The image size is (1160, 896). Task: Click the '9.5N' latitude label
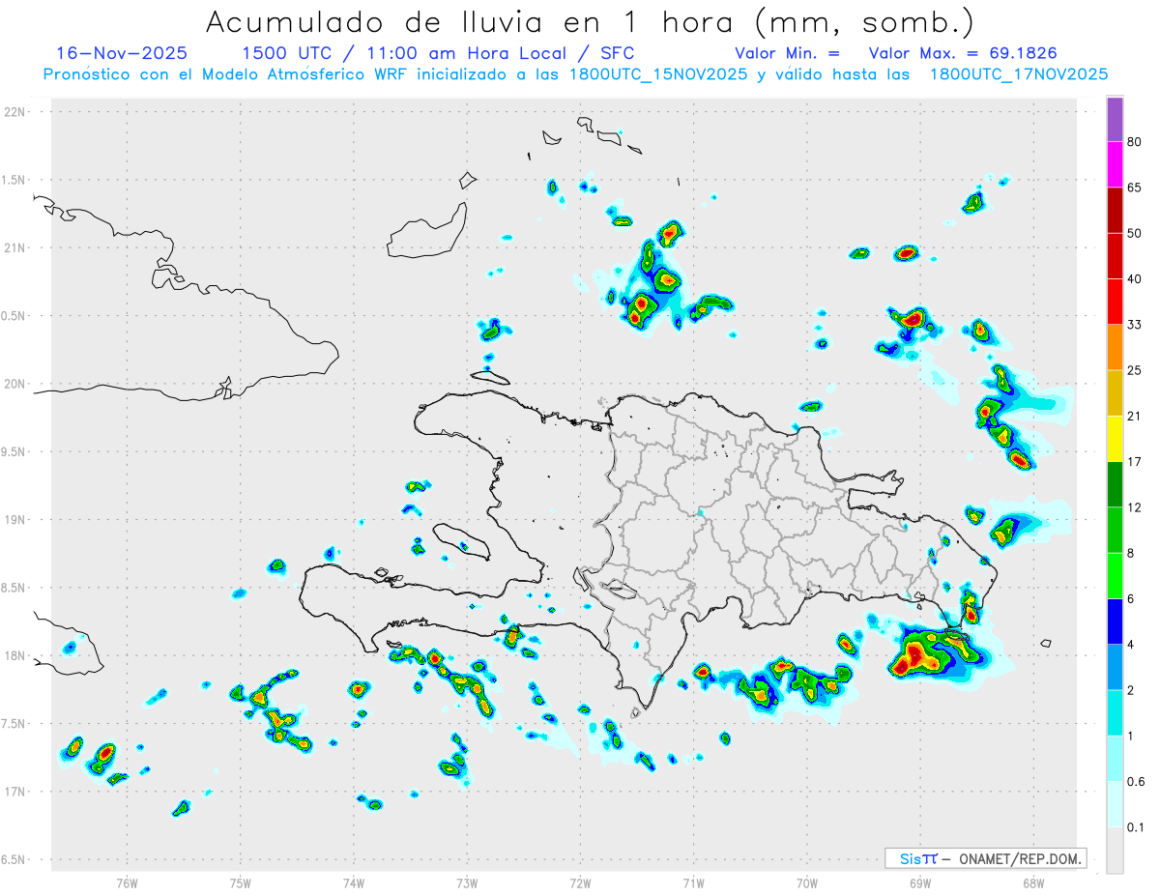tap(14, 452)
